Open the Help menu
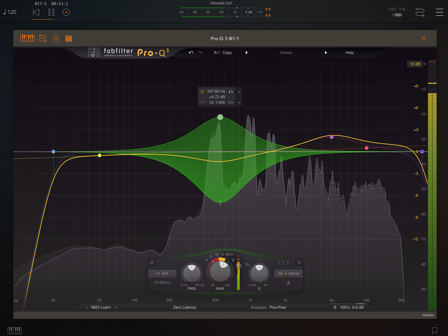This screenshot has width=448, height=336. click(349, 52)
